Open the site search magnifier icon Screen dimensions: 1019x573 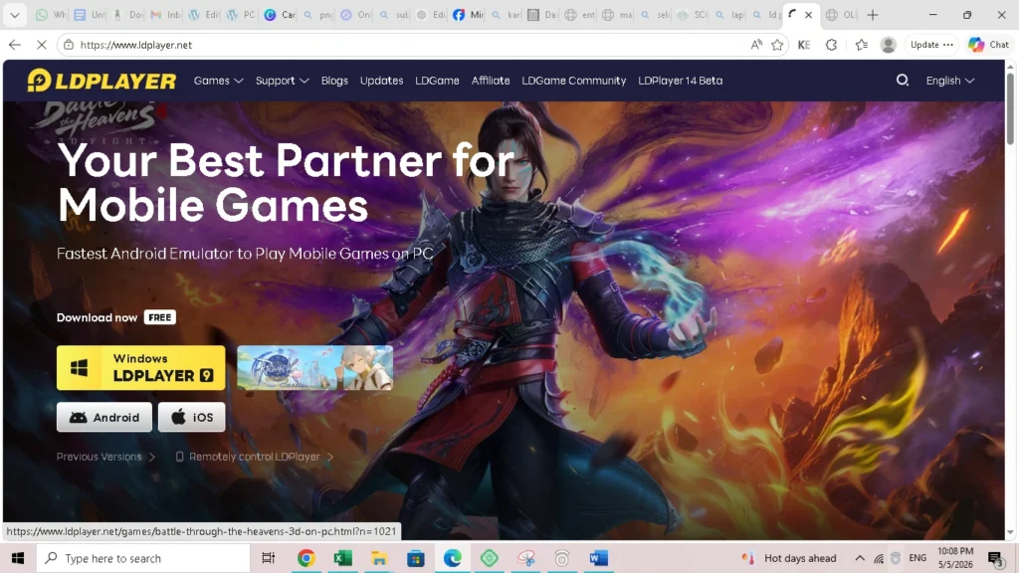pyautogui.click(x=902, y=81)
